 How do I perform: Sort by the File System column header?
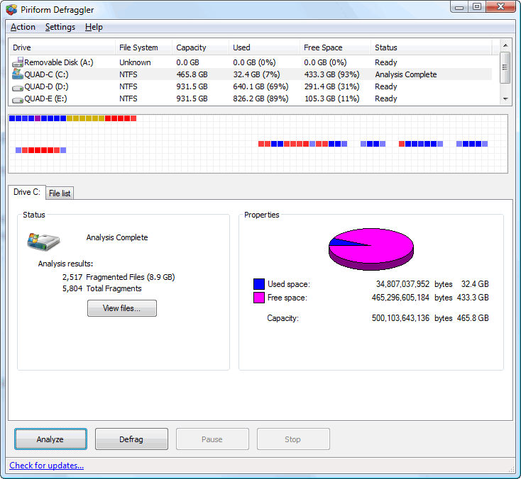(x=143, y=47)
